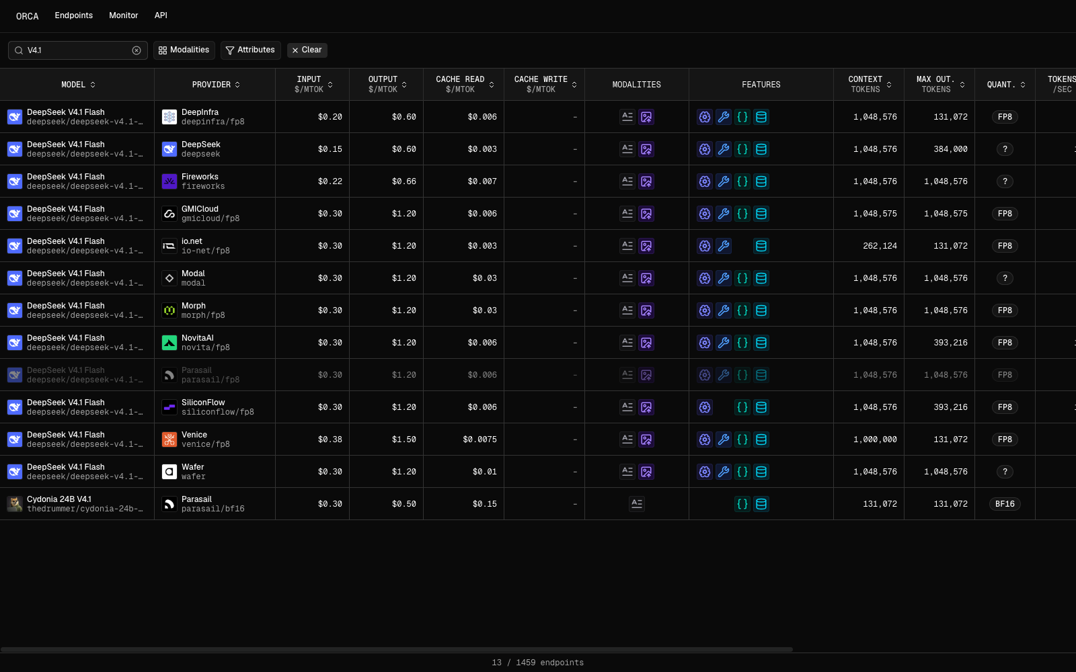Click the DeepInfra provider logo
Viewport: 1076px width, 672px height.
[169, 117]
